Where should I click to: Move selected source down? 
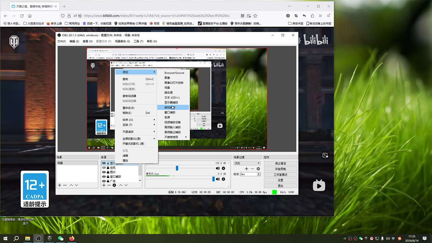[126, 185]
